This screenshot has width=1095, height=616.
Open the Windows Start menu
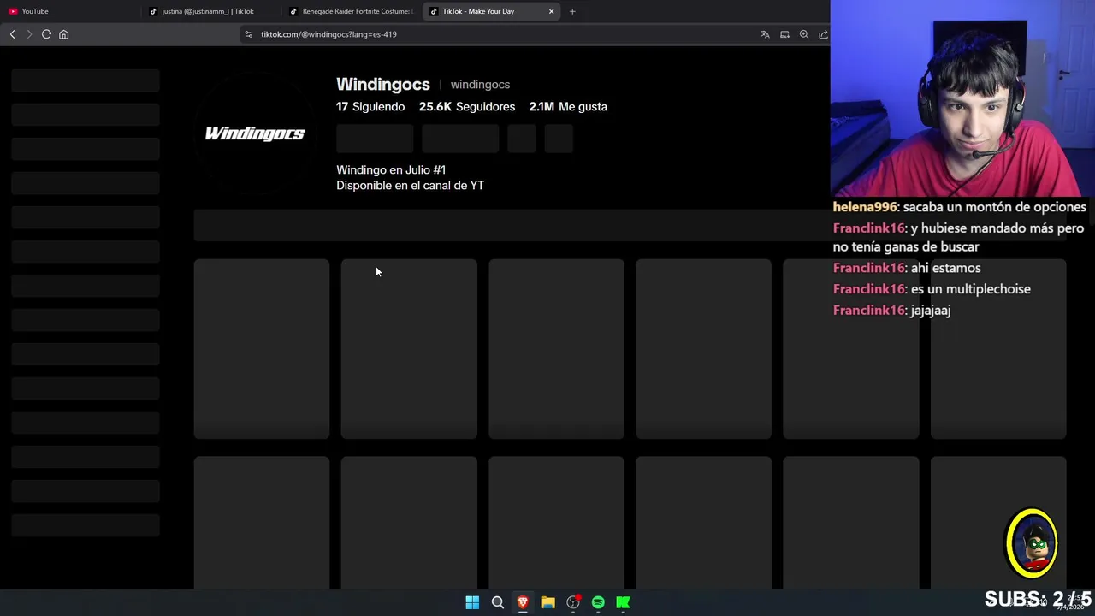(x=472, y=602)
